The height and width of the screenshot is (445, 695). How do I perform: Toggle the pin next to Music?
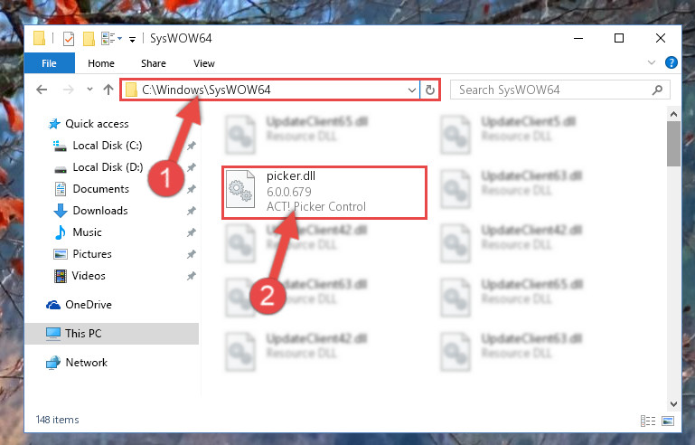[191, 232]
